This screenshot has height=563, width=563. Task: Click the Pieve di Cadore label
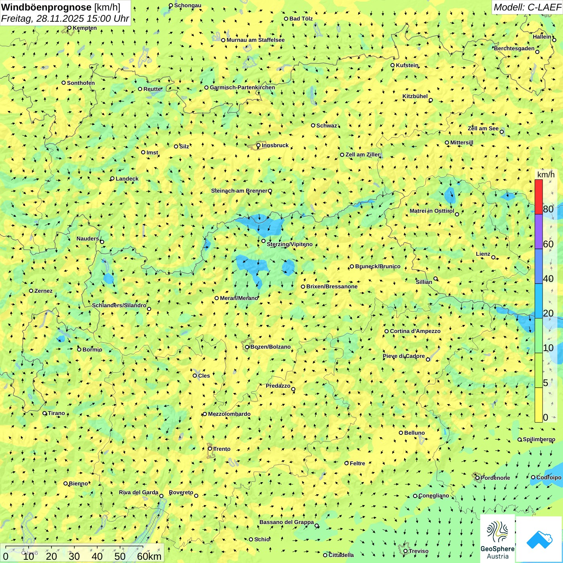click(x=404, y=356)
